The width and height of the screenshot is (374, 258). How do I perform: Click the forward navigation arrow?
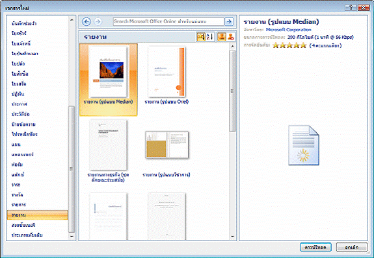point(98,21)
